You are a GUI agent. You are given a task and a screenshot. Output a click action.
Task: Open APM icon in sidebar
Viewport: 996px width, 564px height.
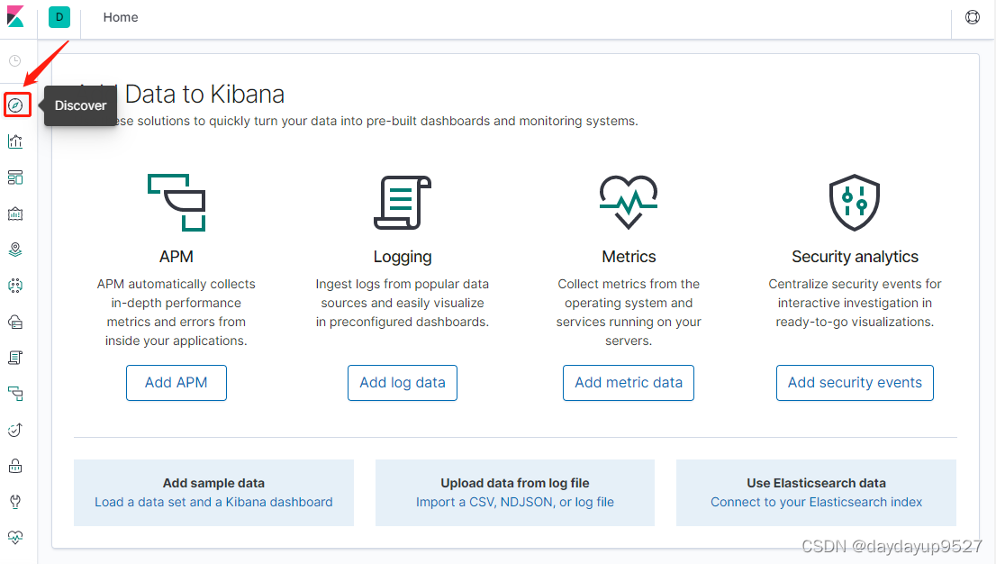click(x=15, y=395)
